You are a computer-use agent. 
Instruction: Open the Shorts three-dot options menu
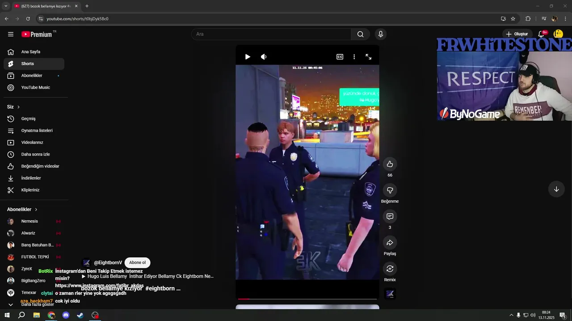354,57
